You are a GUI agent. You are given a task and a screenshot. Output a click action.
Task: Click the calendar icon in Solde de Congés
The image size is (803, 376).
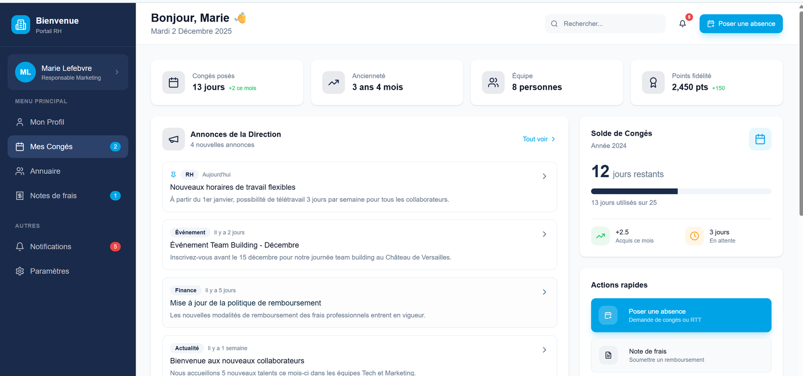760,139
